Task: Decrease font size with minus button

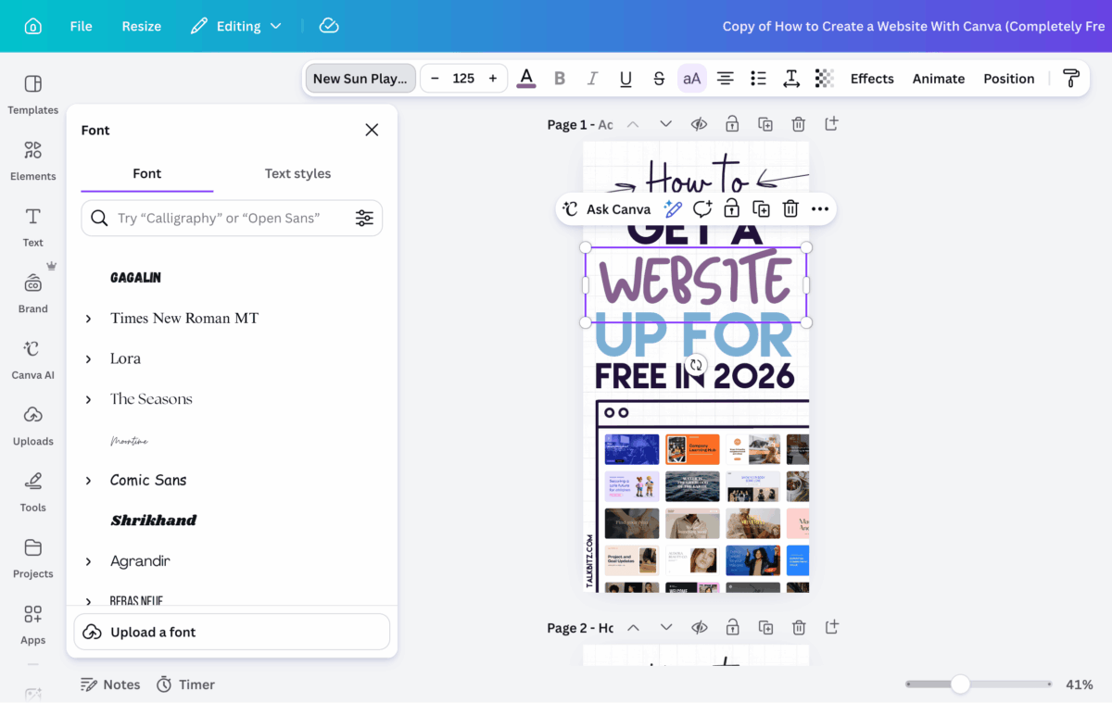Action: (x=435, y=79)
